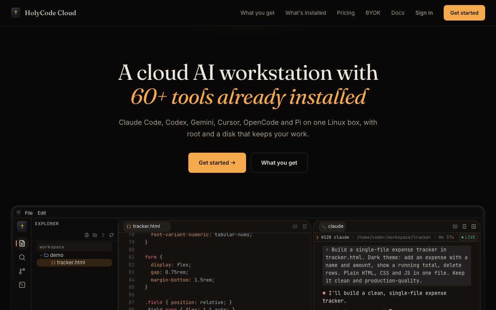496x310 pixels.
Task: Click the EXPLORER panel heading
Action: pyautogui.click(x=47, y=224)
